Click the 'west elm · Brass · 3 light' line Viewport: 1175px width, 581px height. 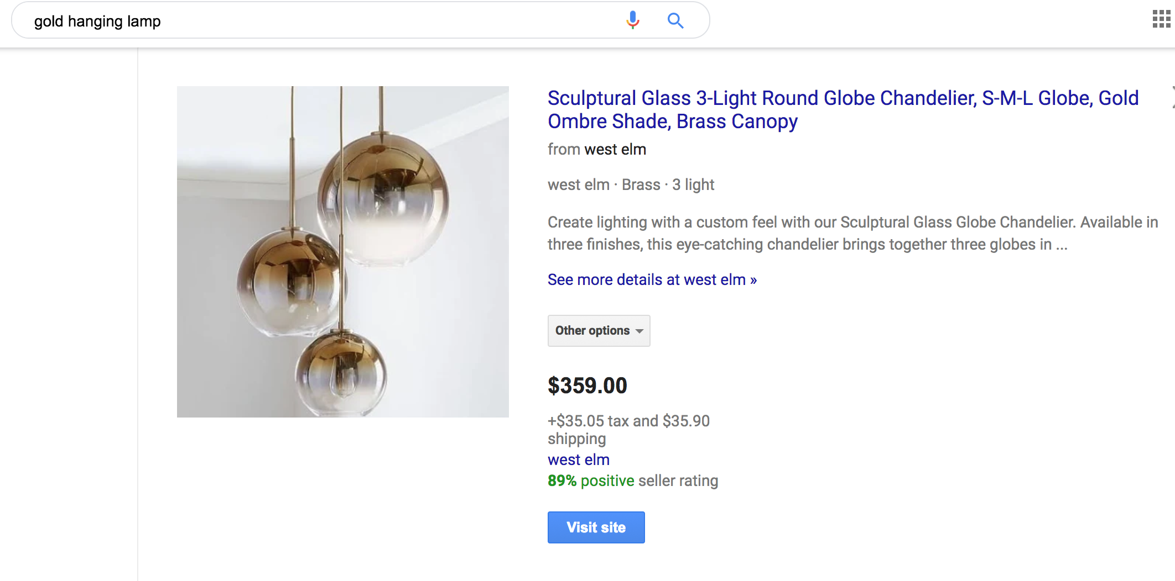pos(631,184)
